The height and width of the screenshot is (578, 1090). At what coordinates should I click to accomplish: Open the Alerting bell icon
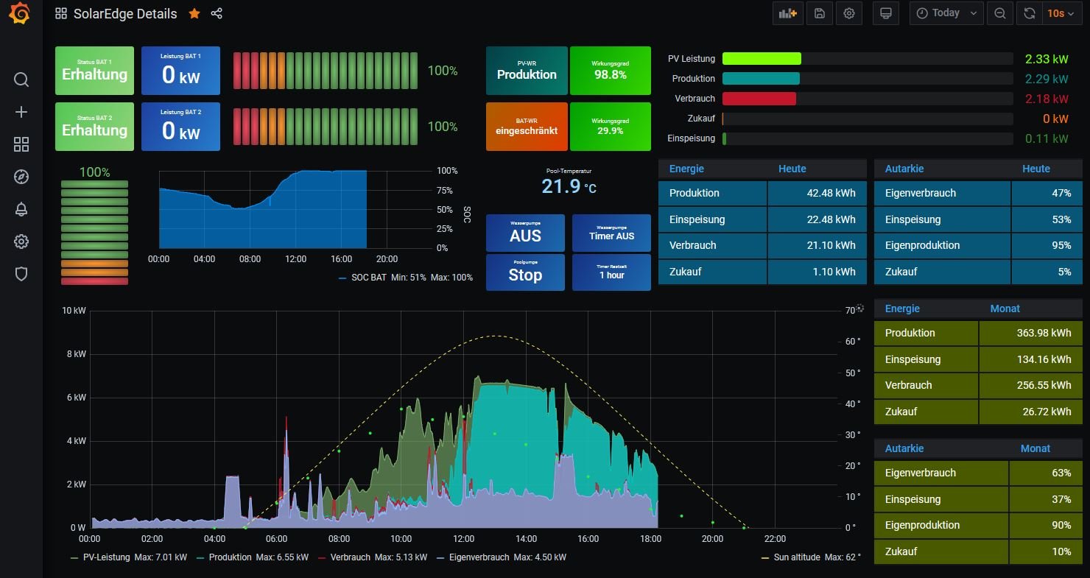(21, 209)
